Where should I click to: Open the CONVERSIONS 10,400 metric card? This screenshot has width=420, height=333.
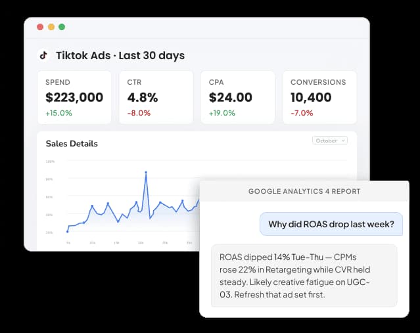point(319,97)
